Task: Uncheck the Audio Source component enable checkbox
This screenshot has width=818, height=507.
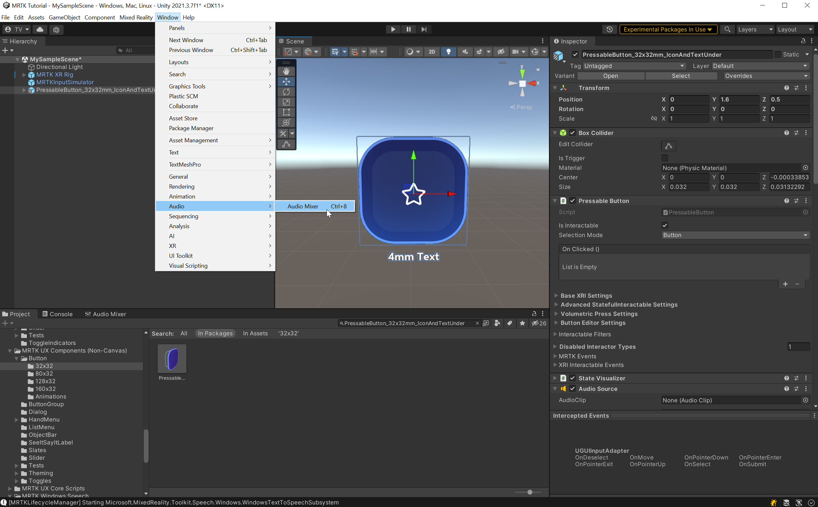Action: (572, 389)
